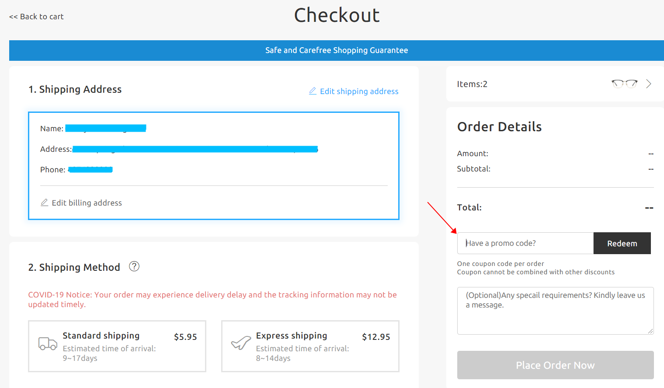Image resolution: width=664 pixels, height=388 pixels.
Task: Click the Place Order Now button
Action: 556,365
